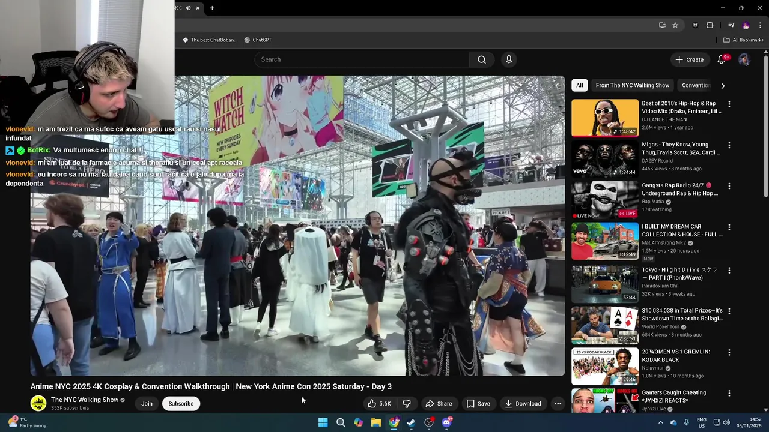This screenshot has width=769, height=432.
Task: Open Windows taskbar search
Action: tap(341, 422)
